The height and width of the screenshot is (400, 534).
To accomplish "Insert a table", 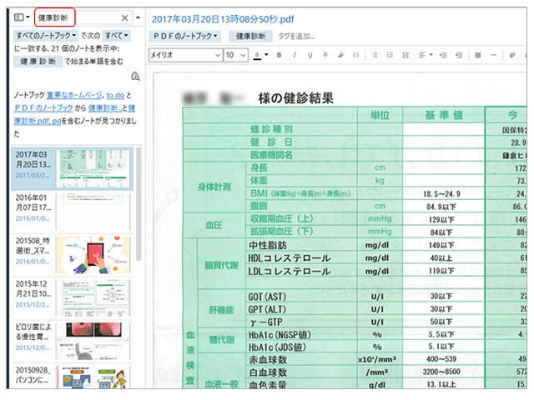I will click(478, 55).
